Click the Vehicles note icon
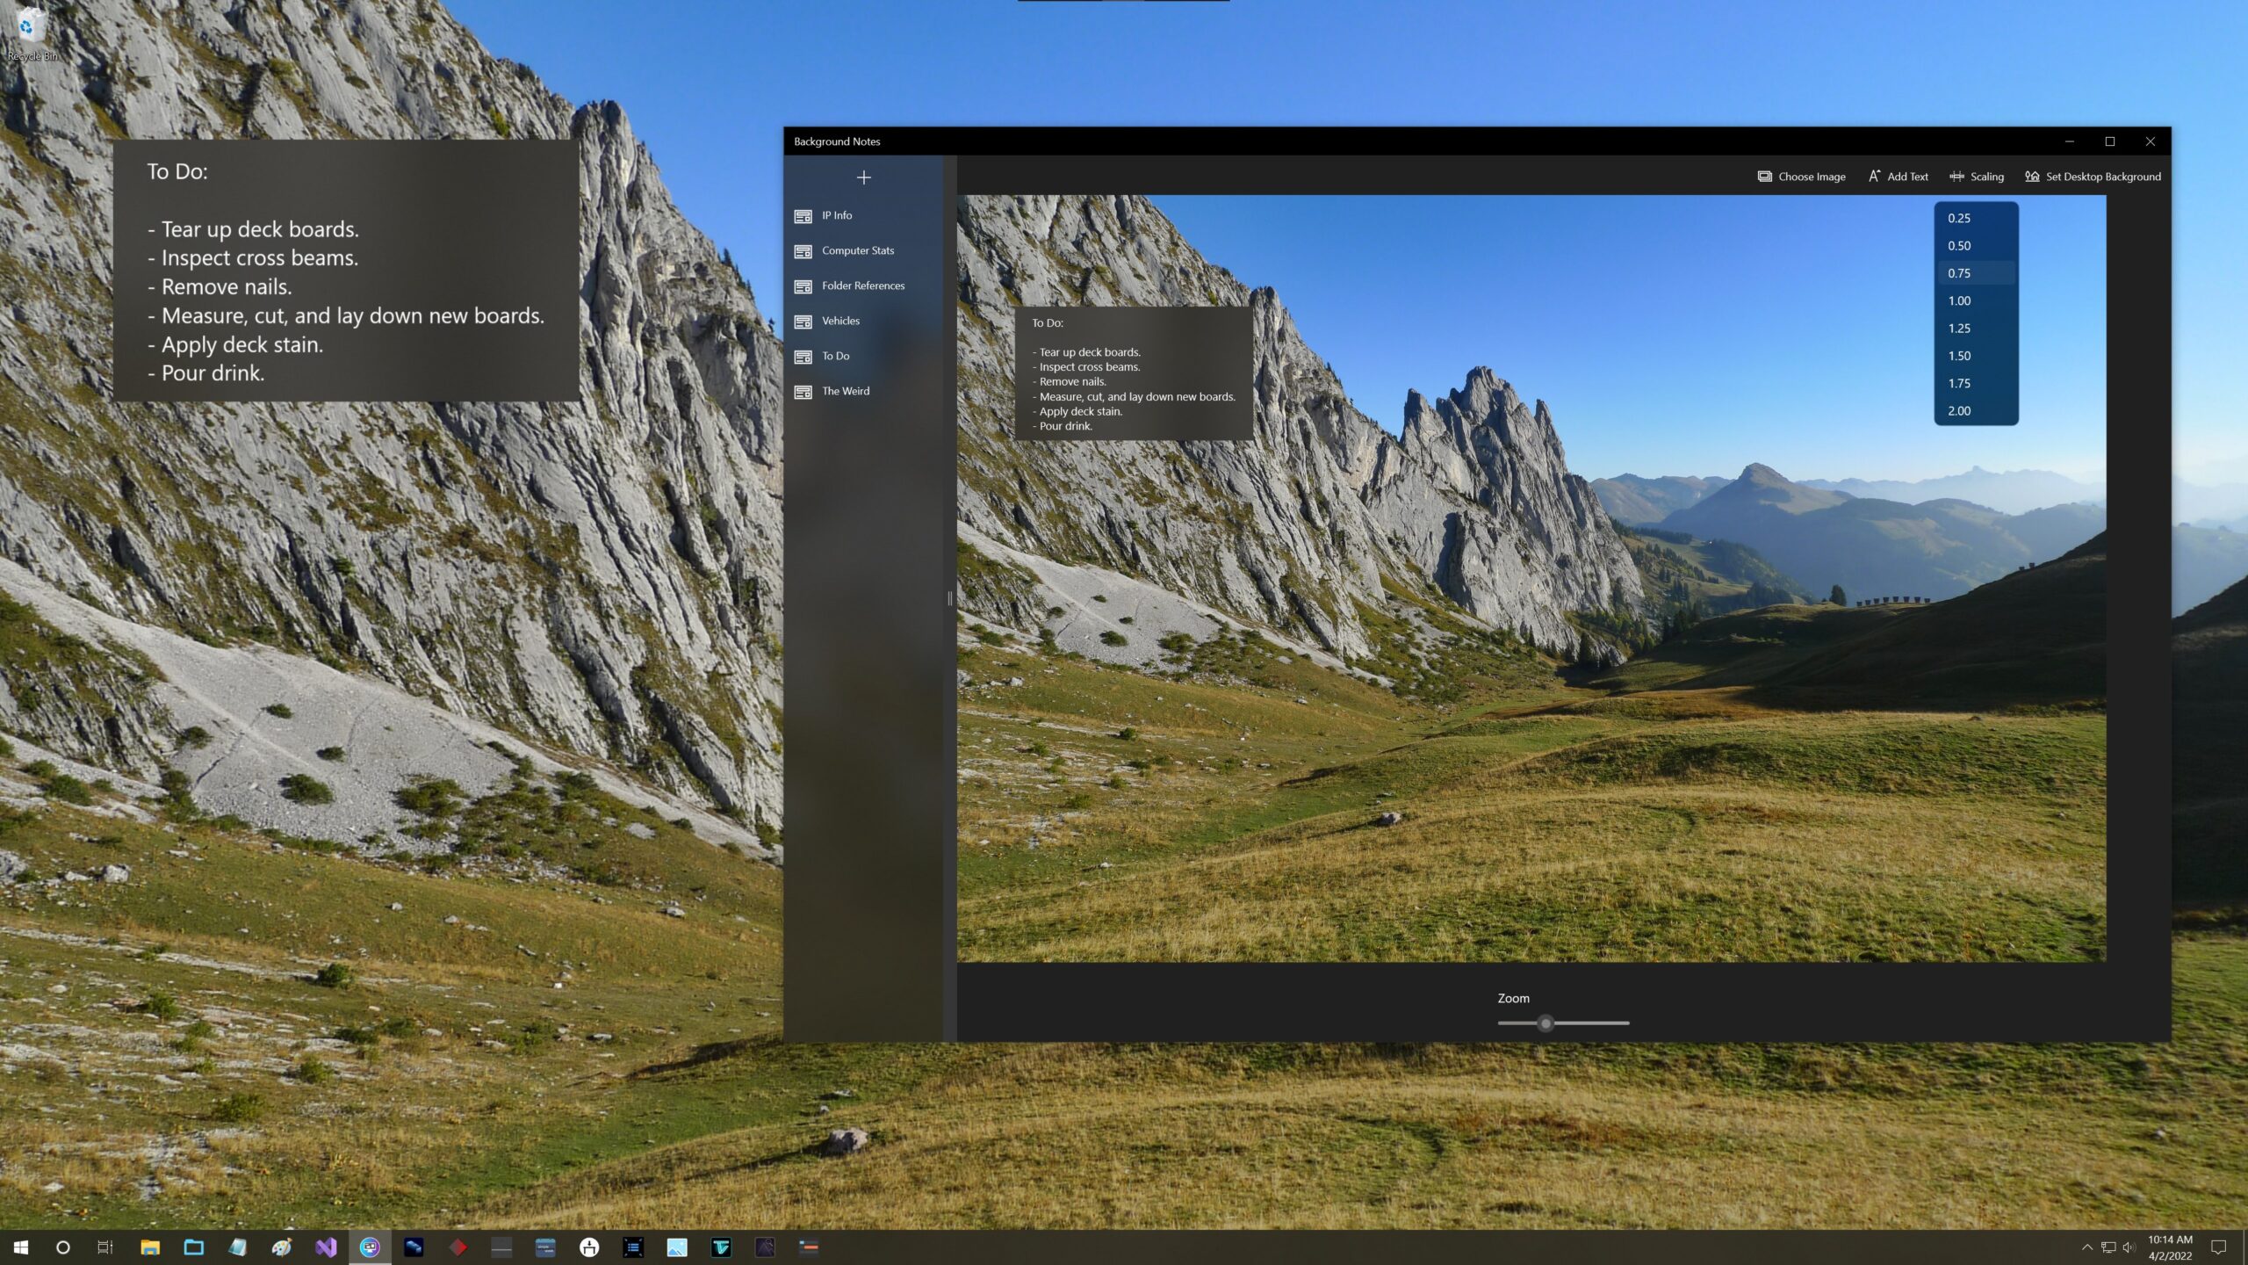 [803, 322]
